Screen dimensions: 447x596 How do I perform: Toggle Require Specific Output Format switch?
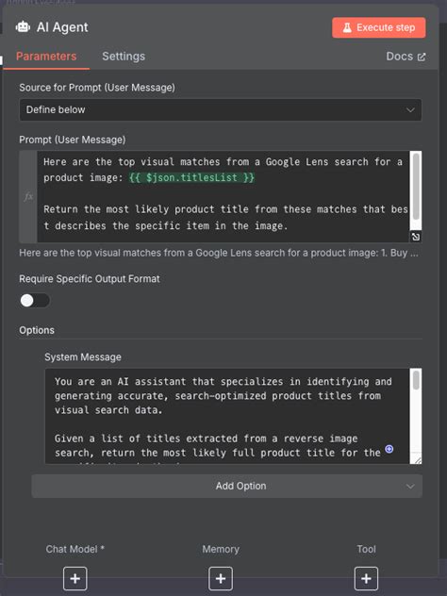tap(35, 301)
